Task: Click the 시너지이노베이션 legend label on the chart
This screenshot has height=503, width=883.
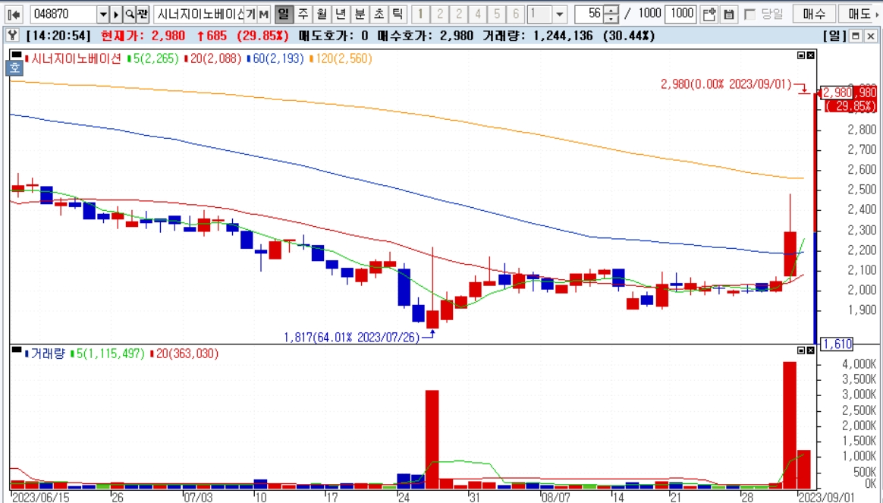Action: point(76,58)
